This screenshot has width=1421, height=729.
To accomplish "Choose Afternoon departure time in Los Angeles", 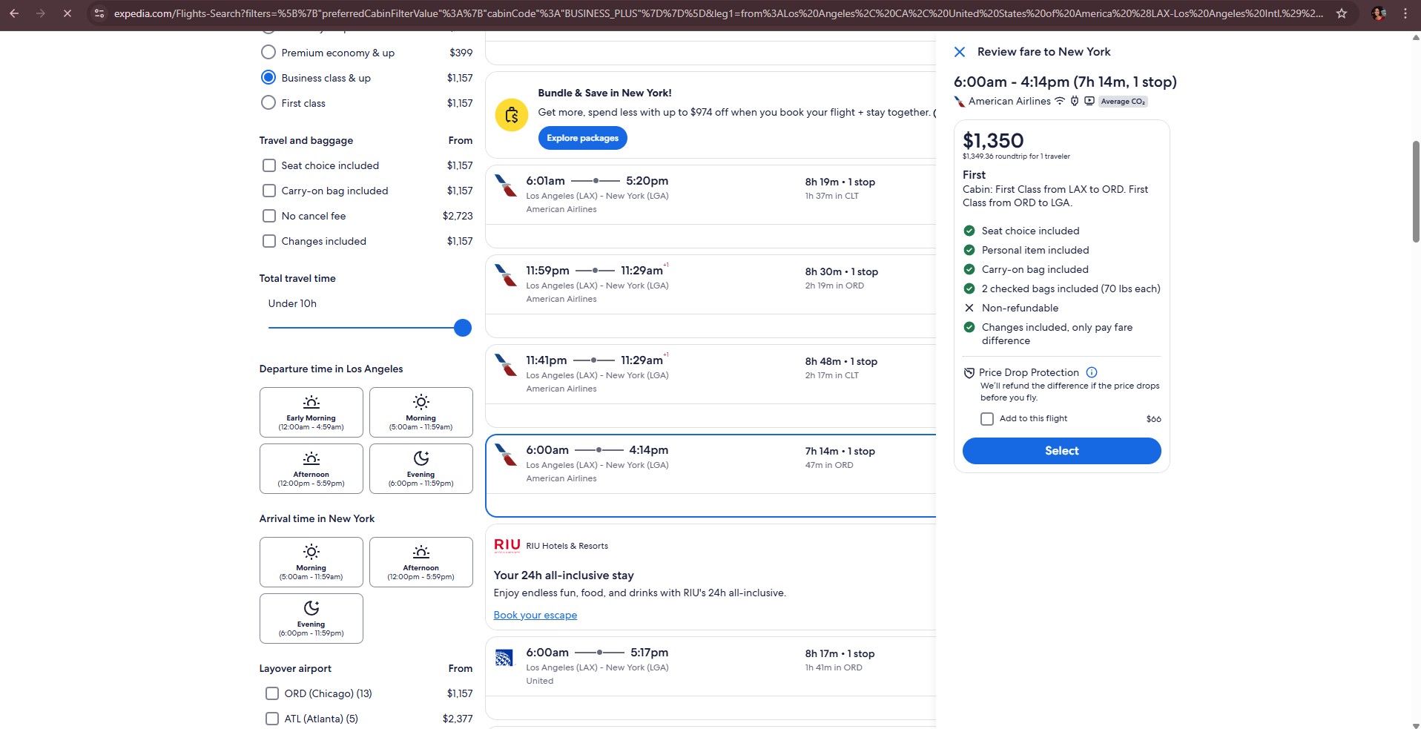I will point(311,469).
